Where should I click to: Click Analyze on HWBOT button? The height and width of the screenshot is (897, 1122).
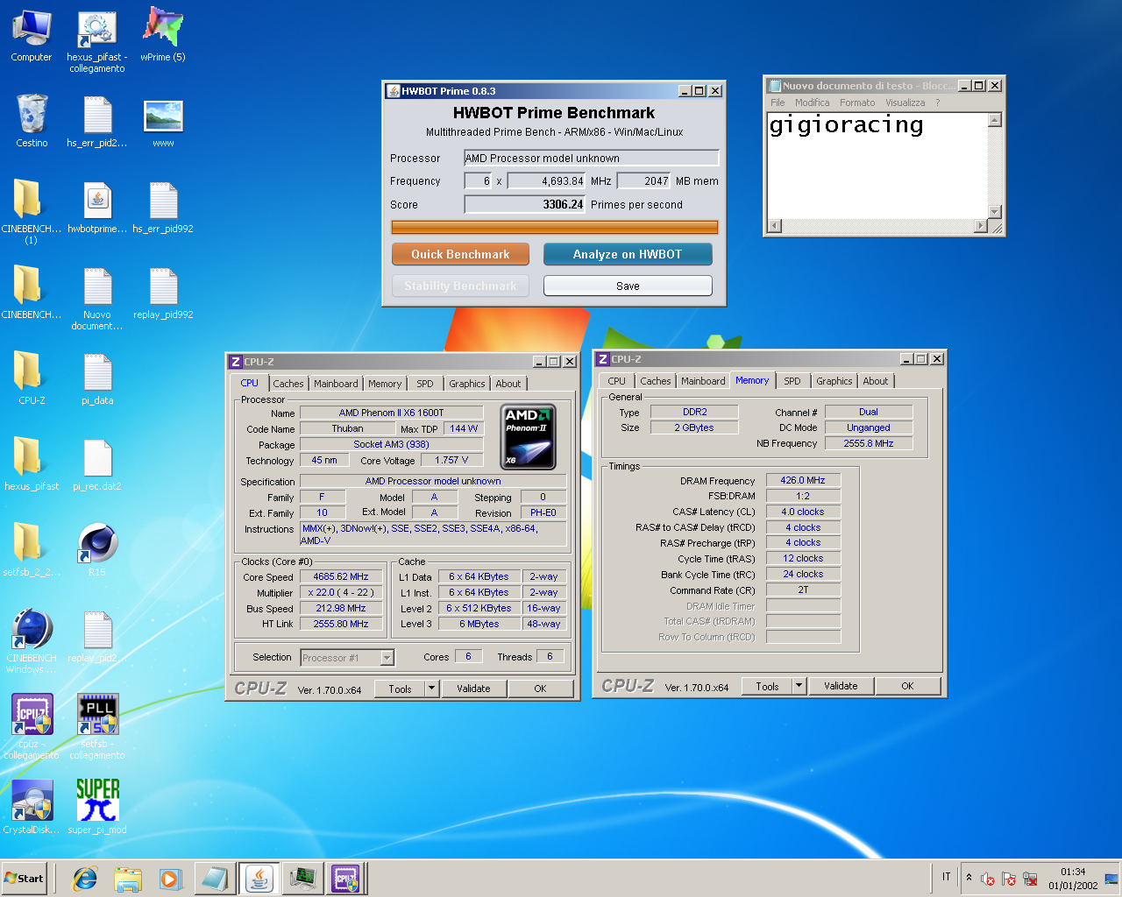pyautogui.click(x=628, y=254)
